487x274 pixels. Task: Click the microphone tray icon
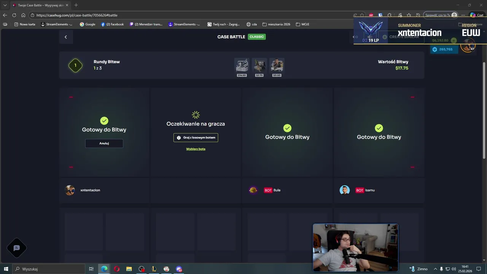(441, 269)
